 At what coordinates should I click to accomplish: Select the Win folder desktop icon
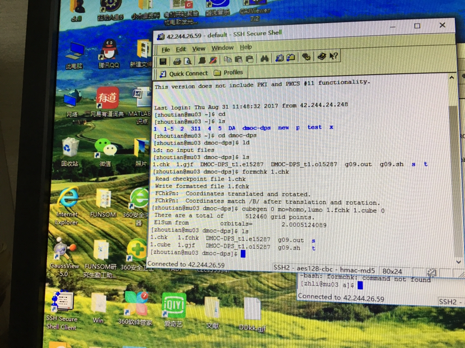click(x=98, y=308)
